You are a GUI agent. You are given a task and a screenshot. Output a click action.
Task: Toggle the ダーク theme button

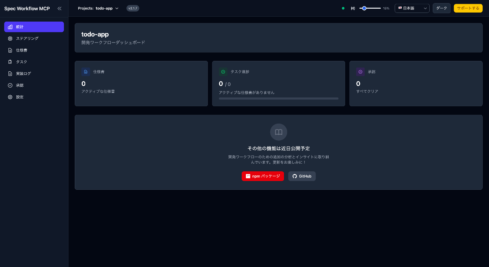(441, 8)
